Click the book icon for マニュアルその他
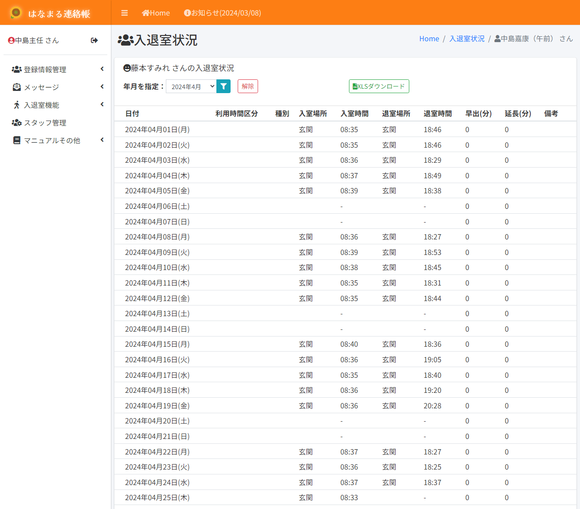 point(17,141)
